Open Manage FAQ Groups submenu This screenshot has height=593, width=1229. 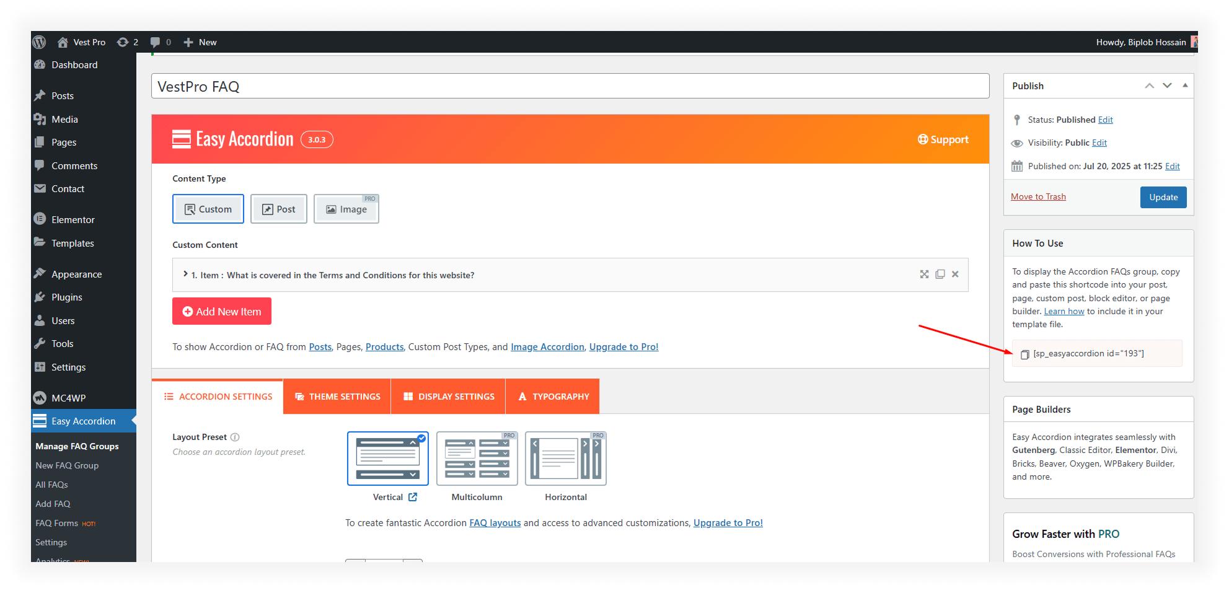point(77,446)
